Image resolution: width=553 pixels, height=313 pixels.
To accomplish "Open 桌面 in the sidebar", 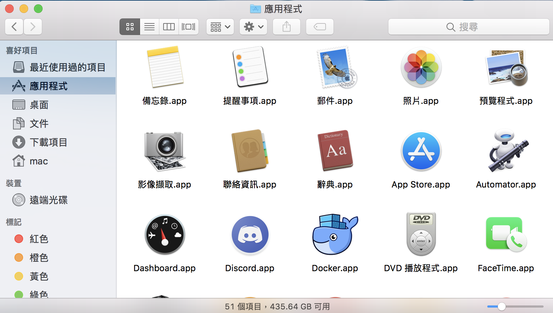I will (x=58, y=105).
